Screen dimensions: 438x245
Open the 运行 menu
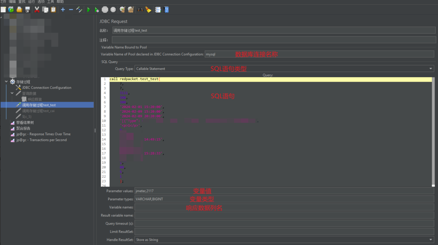click(31, 2)
